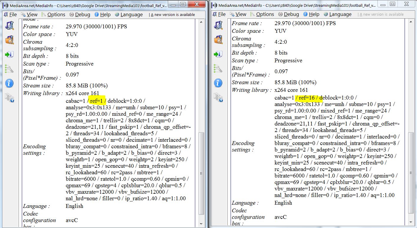Click the '0.097' bits per pixel value in the left window

[x=72, y=75]
